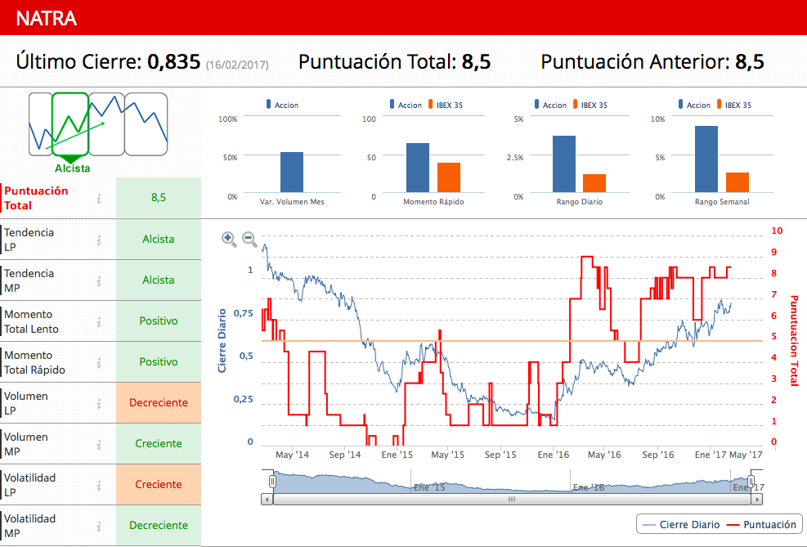This screenshot has height=547, width=807.
Task: Click the Var. Volumen Mes chart label
Action: point(292,202)
